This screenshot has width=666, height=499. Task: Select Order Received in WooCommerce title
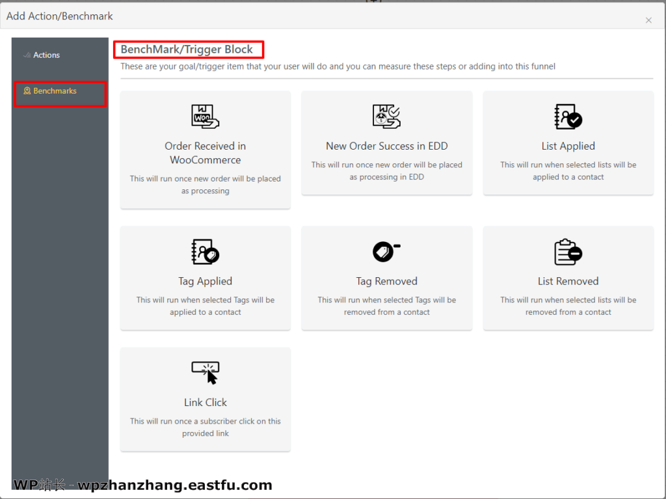click(205, 153)
